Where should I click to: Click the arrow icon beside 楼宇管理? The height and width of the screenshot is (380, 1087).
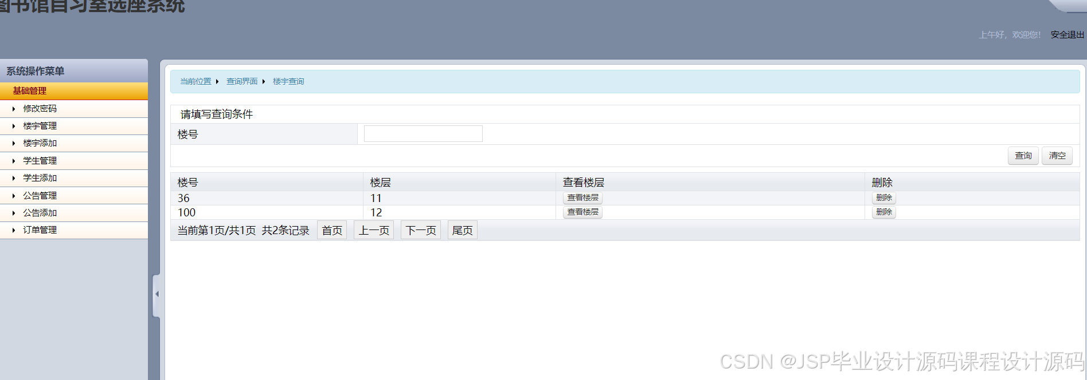(x=14, y=126)
